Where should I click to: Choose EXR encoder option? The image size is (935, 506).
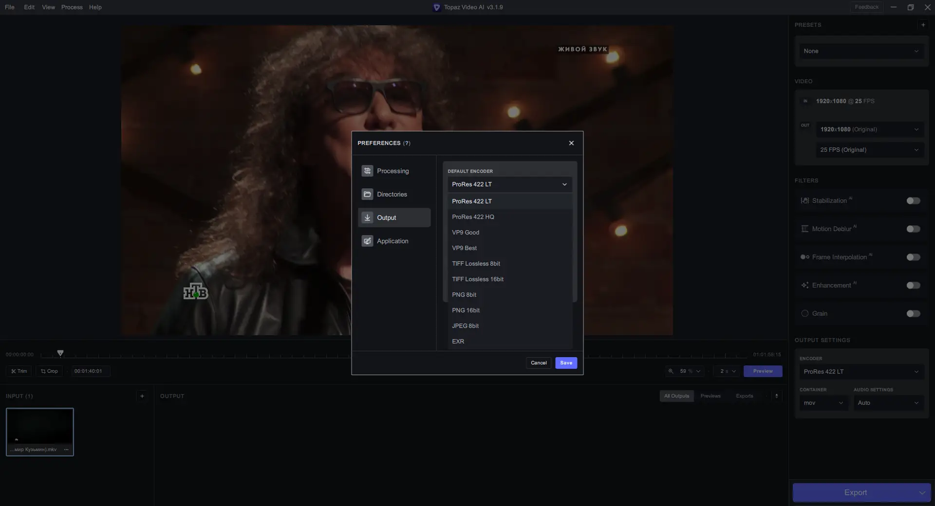510,342
